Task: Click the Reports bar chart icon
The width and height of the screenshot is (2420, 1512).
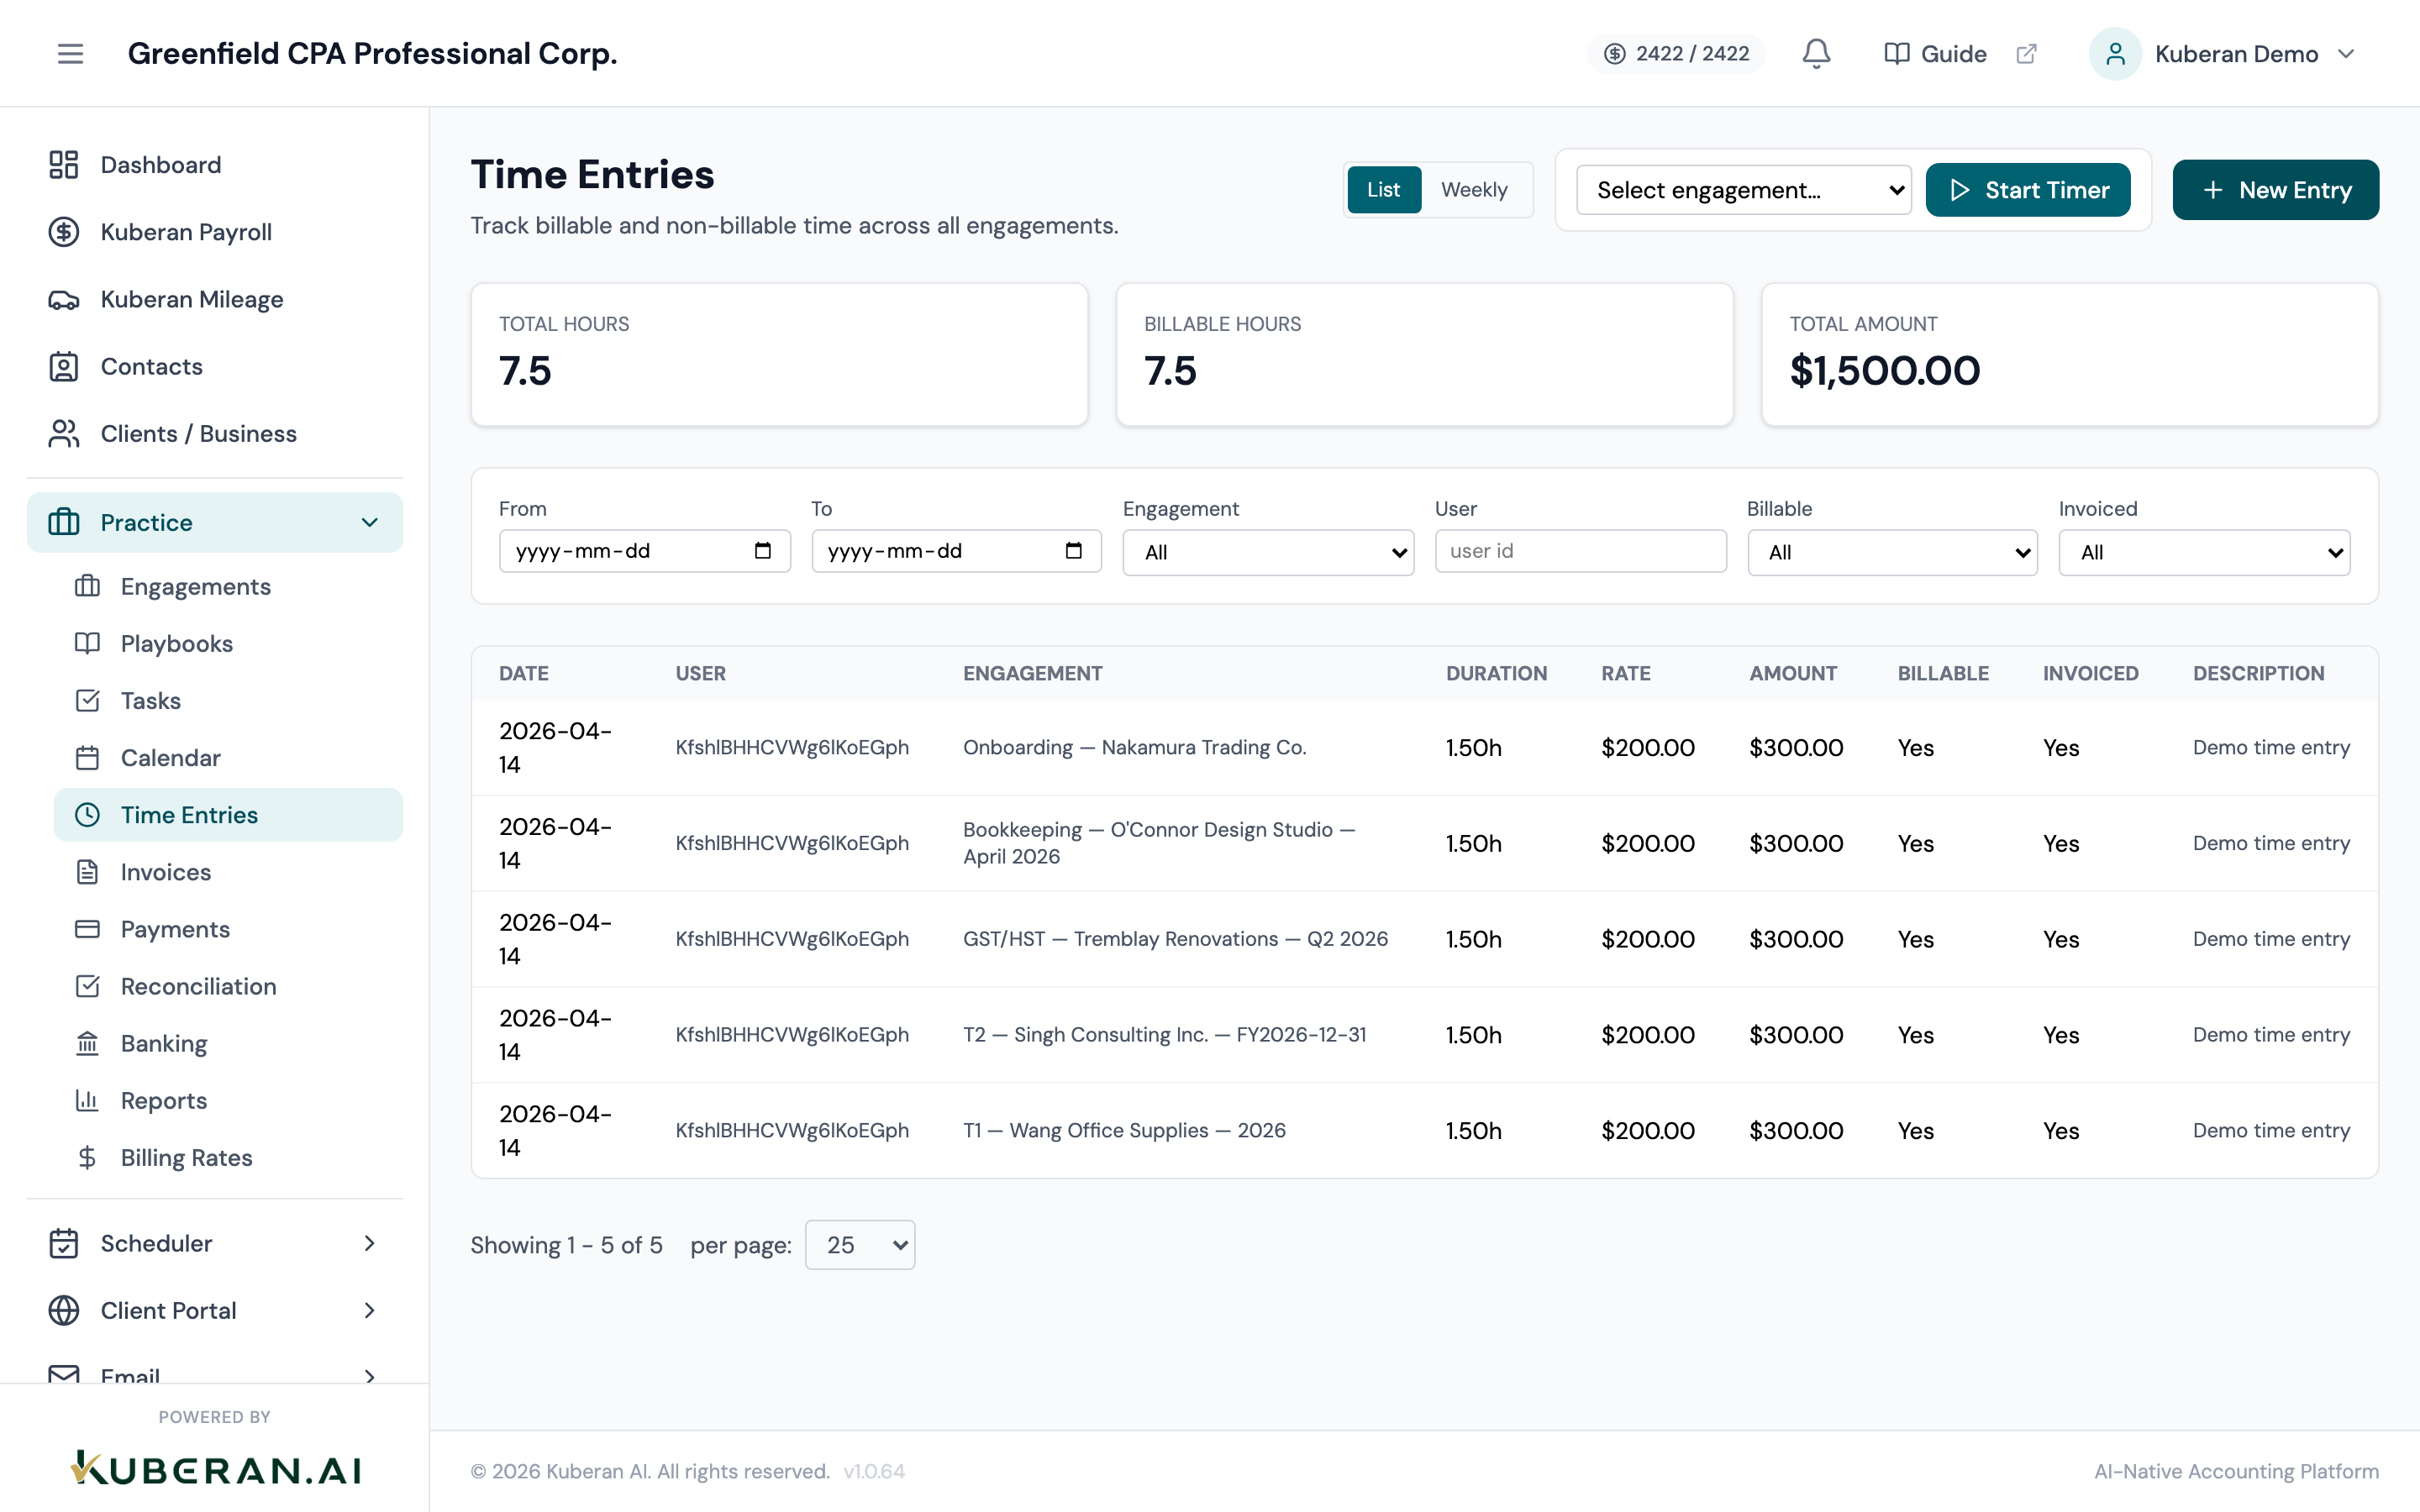Action: tap(87, 1100)
